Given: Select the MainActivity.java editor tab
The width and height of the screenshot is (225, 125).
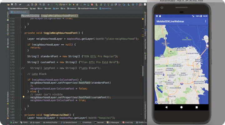Looking at the screenshot, I should click(x=19, y=12).
